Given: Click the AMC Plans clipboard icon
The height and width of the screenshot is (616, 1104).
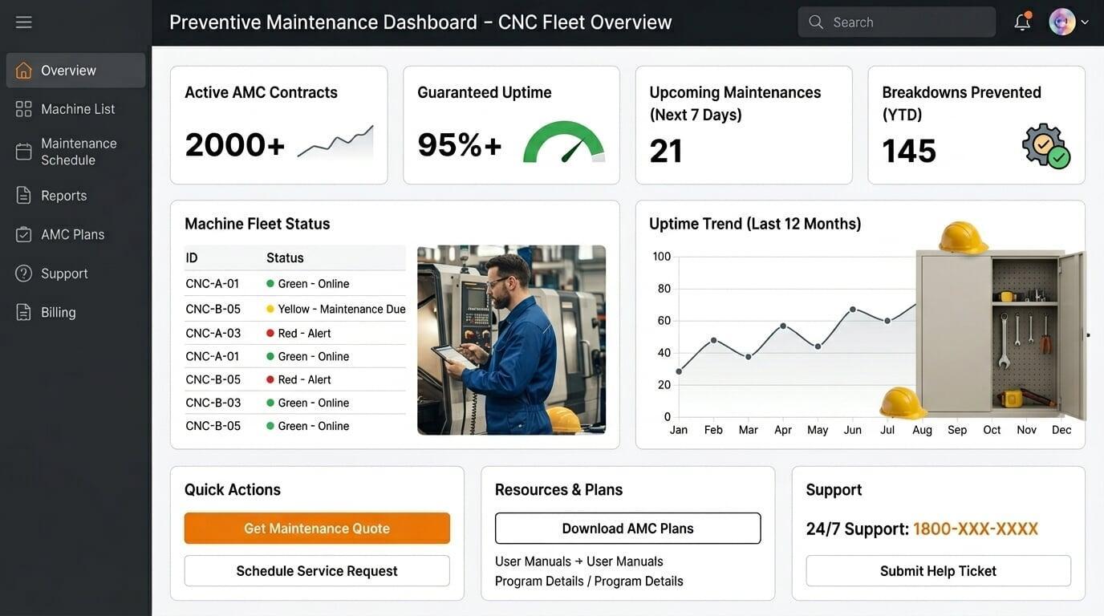Looking at the screenshot, I should (24, 234).
